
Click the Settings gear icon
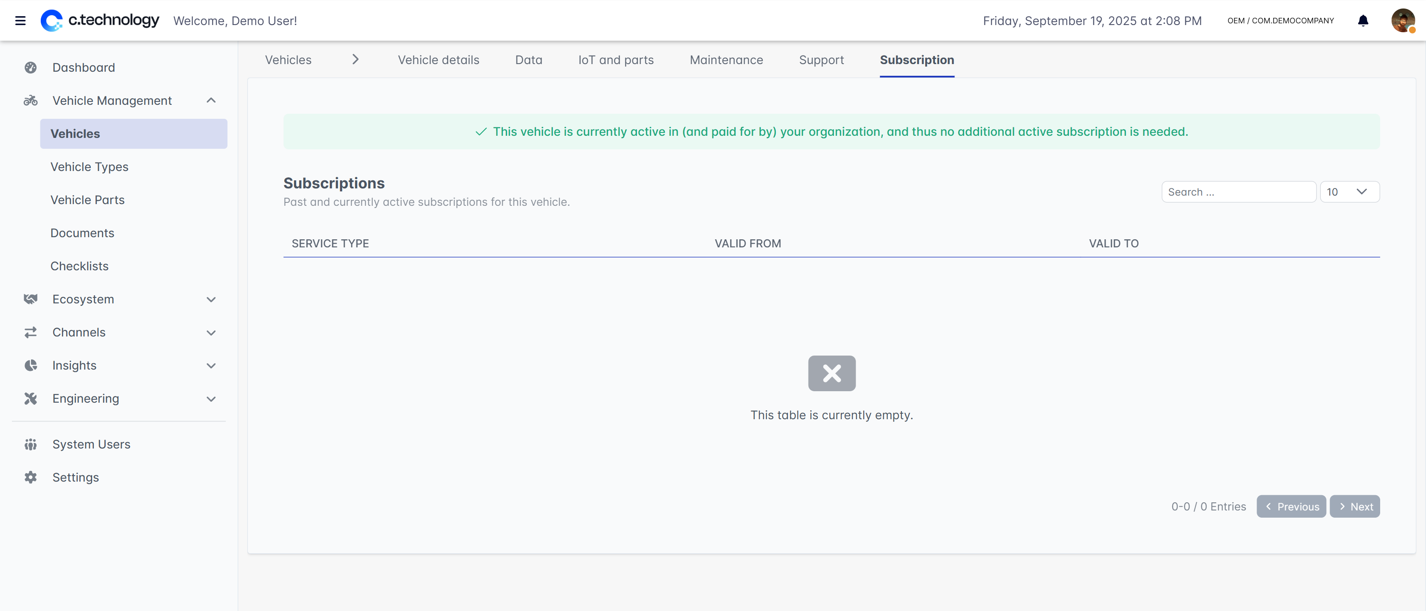[31, 477]
